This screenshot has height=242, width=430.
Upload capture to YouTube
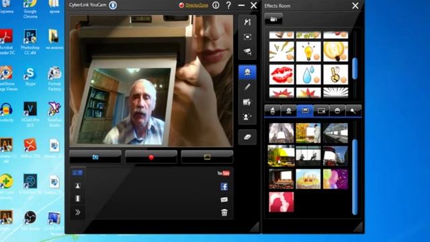(x=224, y=173)
